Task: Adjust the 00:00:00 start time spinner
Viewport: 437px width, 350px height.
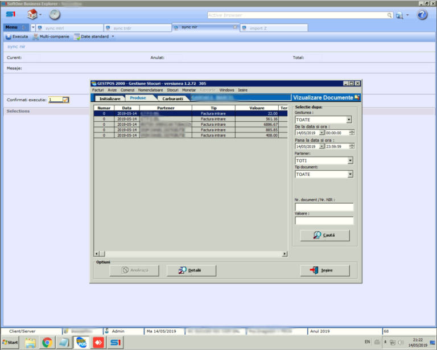Action: click(352, 133)
